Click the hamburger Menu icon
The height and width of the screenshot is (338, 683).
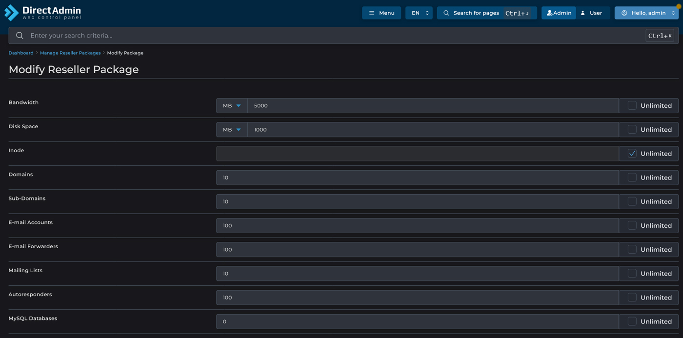tap(372, 13)
